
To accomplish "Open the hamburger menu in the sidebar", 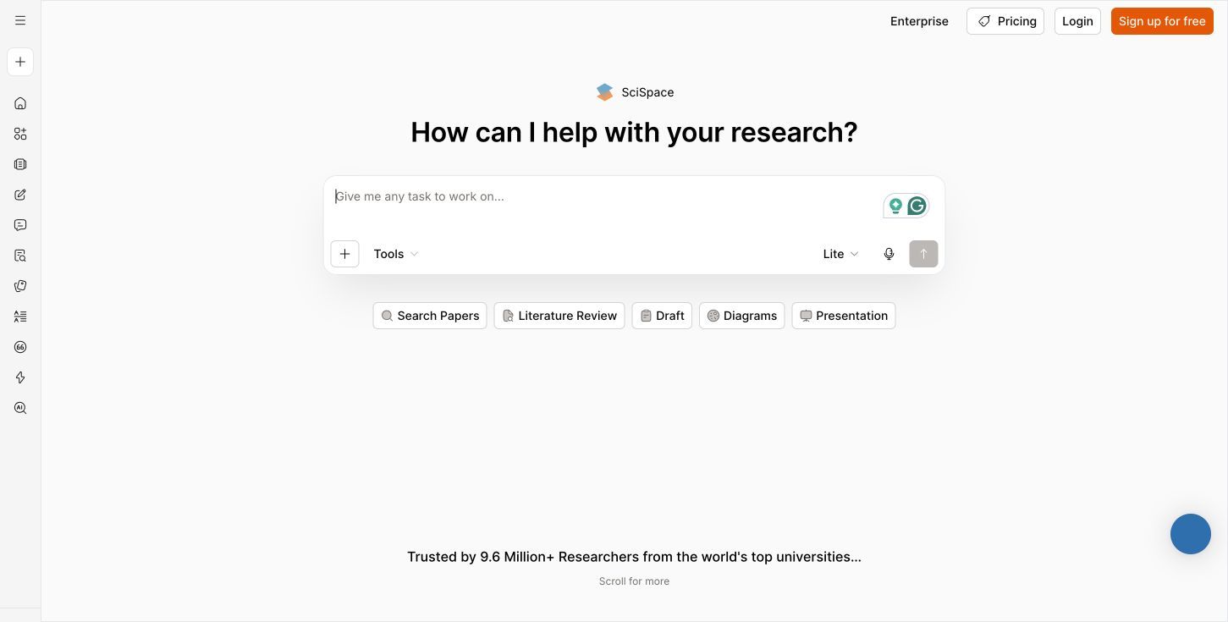I will 20,20.
